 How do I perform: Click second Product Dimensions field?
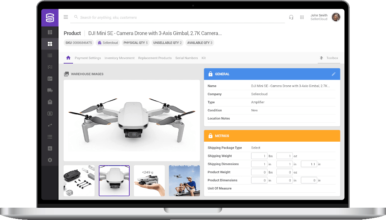(x=284, y=180)
